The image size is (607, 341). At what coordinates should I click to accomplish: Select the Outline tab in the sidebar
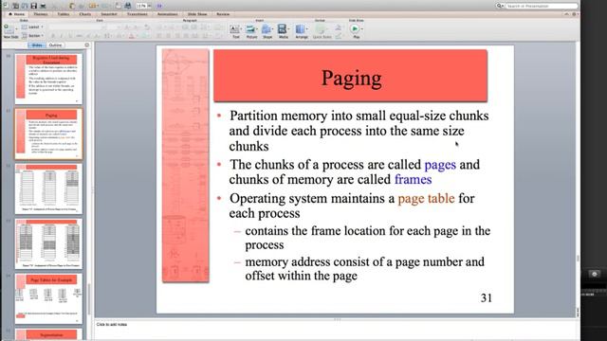(55, 45)
